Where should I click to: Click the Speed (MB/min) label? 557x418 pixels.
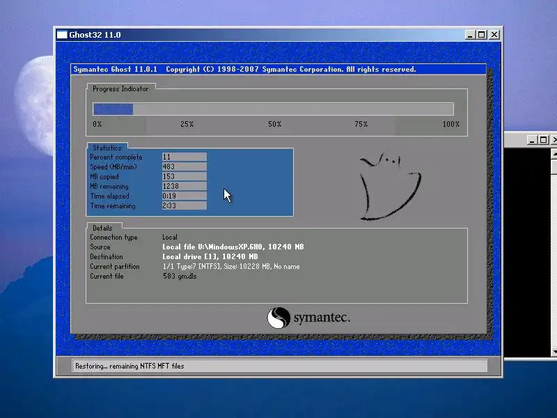click(113, 167)
